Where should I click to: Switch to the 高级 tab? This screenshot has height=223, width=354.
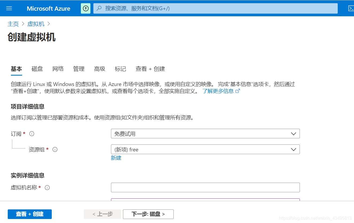(100, 69)
